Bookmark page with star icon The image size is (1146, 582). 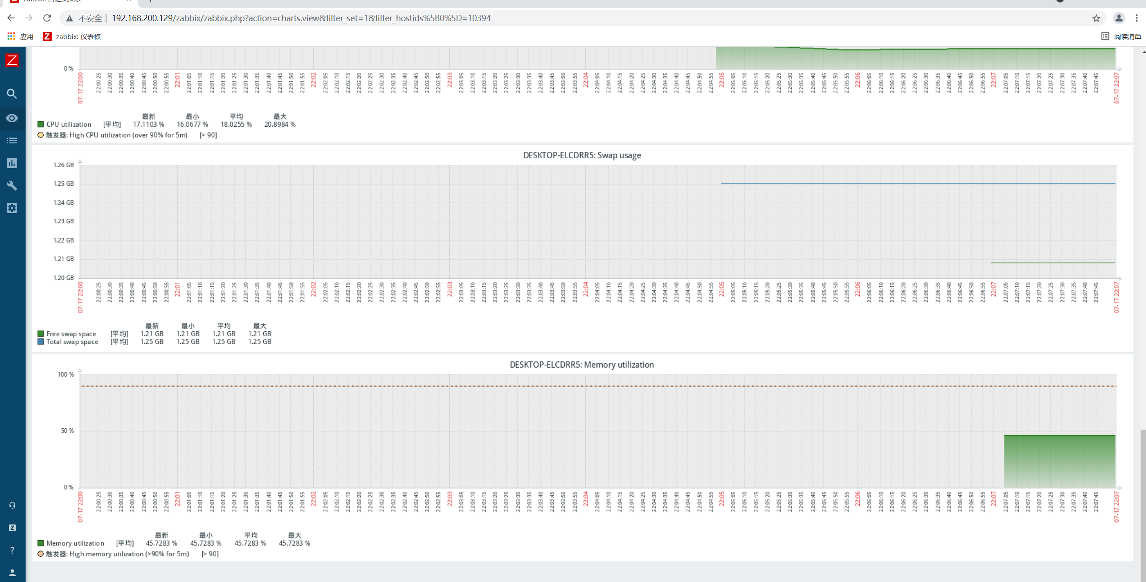pyautogui.click(x=1096, y=18)
